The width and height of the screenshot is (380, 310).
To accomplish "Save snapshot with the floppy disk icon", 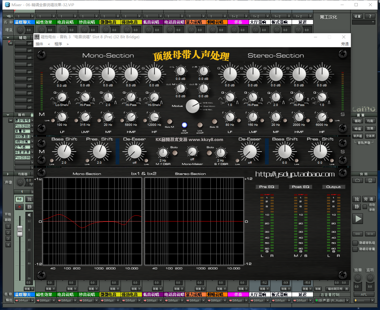I will point(370,180).
